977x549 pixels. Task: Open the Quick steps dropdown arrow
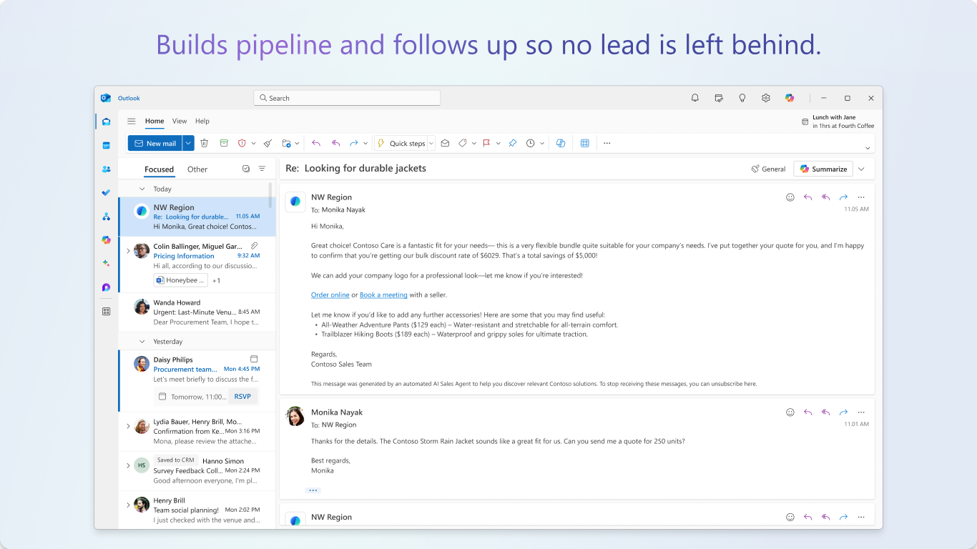coord(431,143)
